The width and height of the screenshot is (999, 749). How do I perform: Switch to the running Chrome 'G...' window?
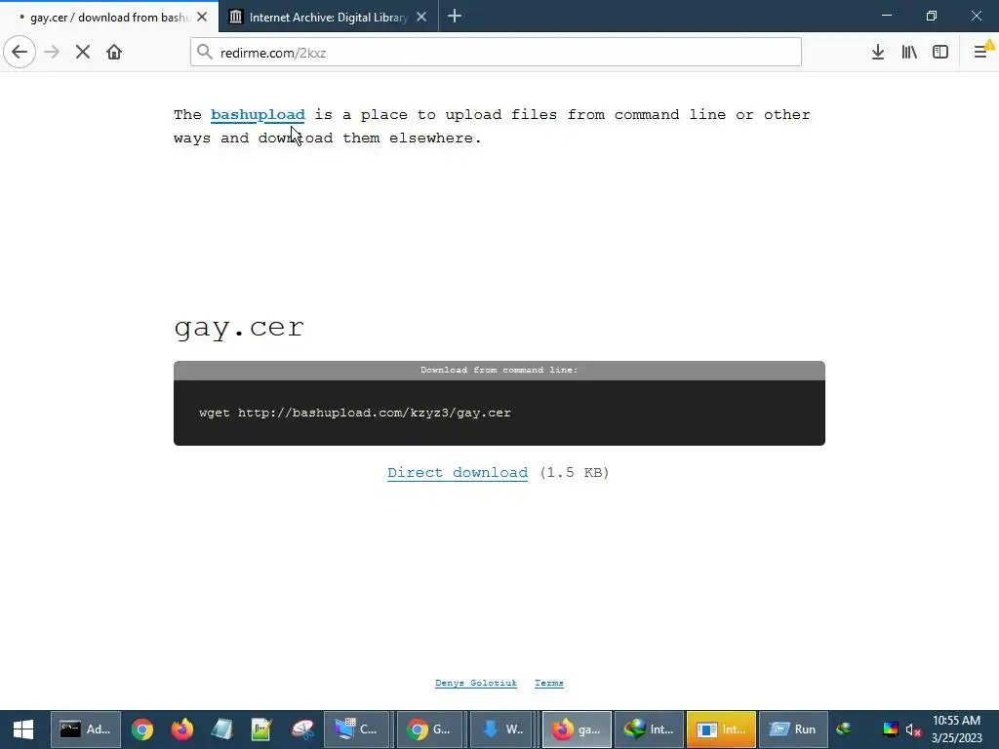click(429, 729)
